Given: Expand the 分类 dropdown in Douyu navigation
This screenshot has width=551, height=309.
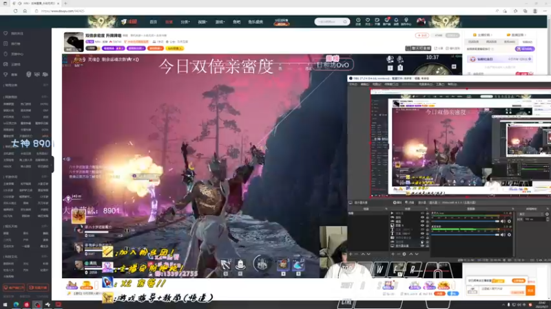Looking at the screenshot, I should 185,22.
